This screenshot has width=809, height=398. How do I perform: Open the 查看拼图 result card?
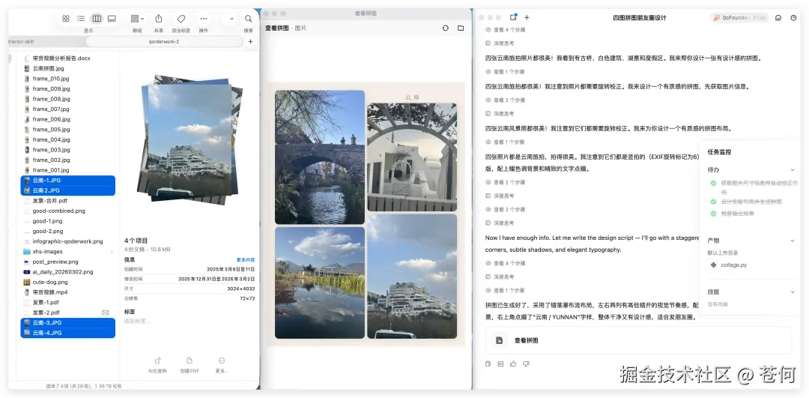[638, 341]
